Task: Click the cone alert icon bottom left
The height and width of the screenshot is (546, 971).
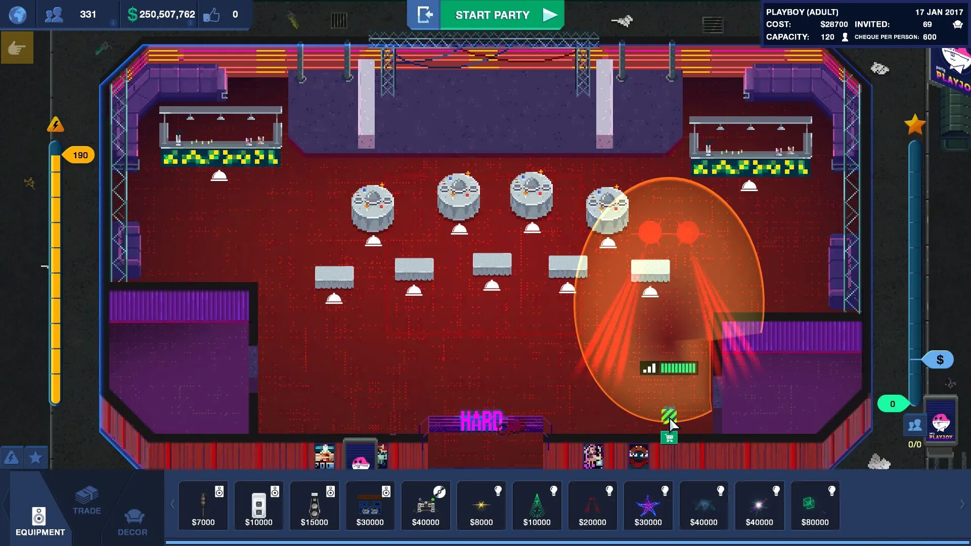Action: [12, 458]
